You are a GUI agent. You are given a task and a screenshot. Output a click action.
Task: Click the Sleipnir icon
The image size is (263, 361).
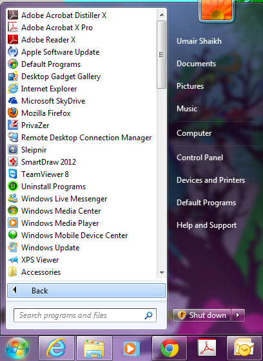[13, 150]
